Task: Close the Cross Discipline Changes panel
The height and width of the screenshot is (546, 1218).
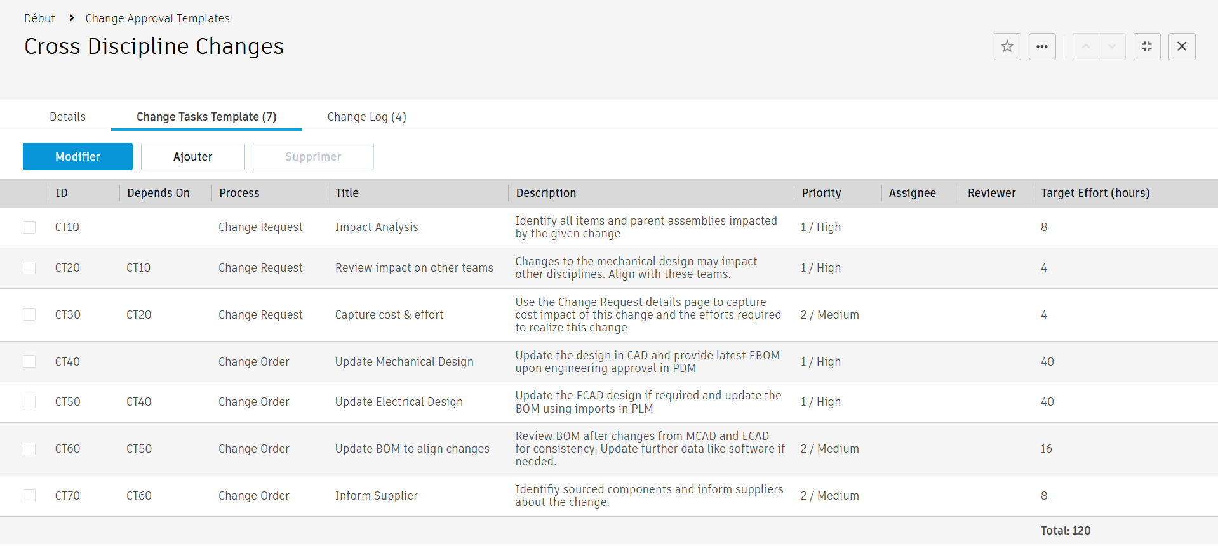Action: tap(1182, 46)
